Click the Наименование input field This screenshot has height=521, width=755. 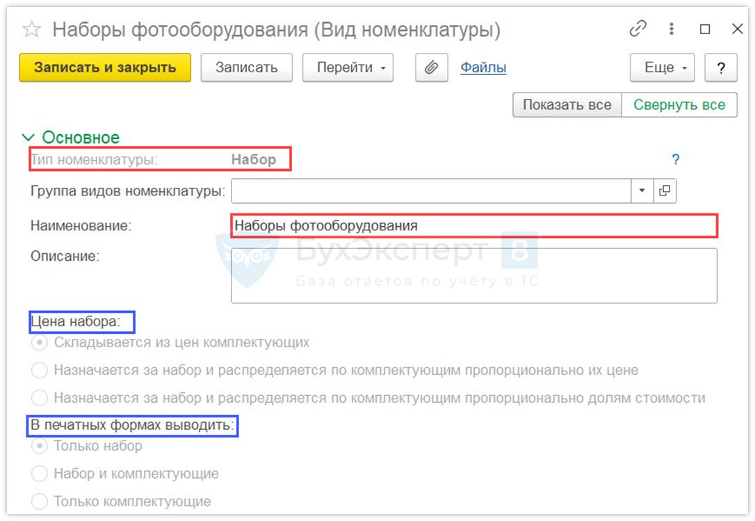click(474, 225)
